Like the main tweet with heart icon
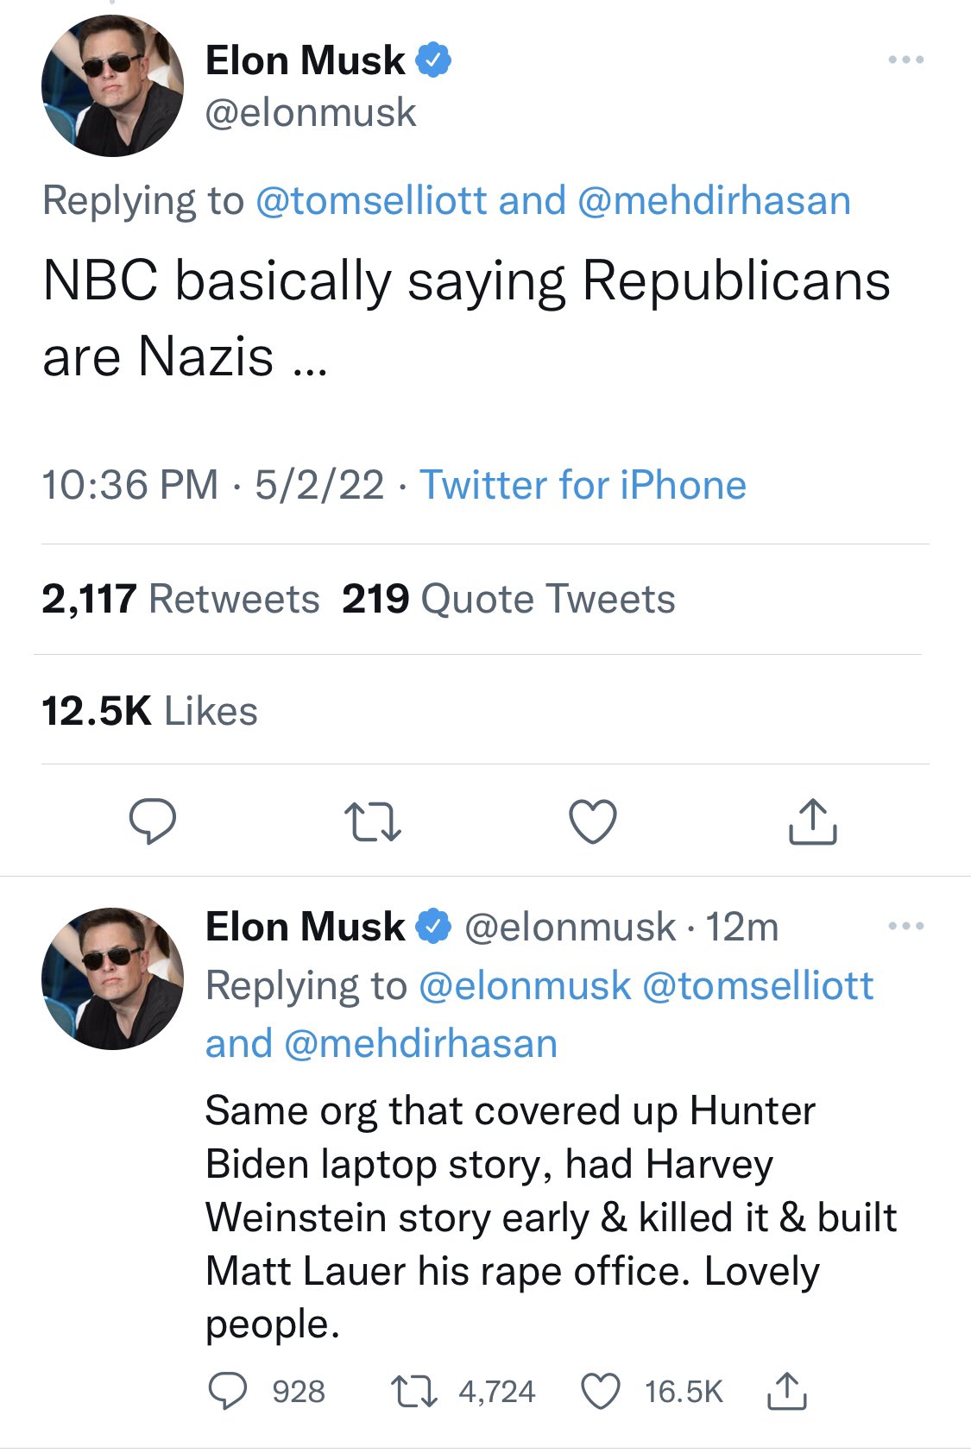Image resolution: width=971 pixels, height=1453 pixels. [x=593, y=821]
